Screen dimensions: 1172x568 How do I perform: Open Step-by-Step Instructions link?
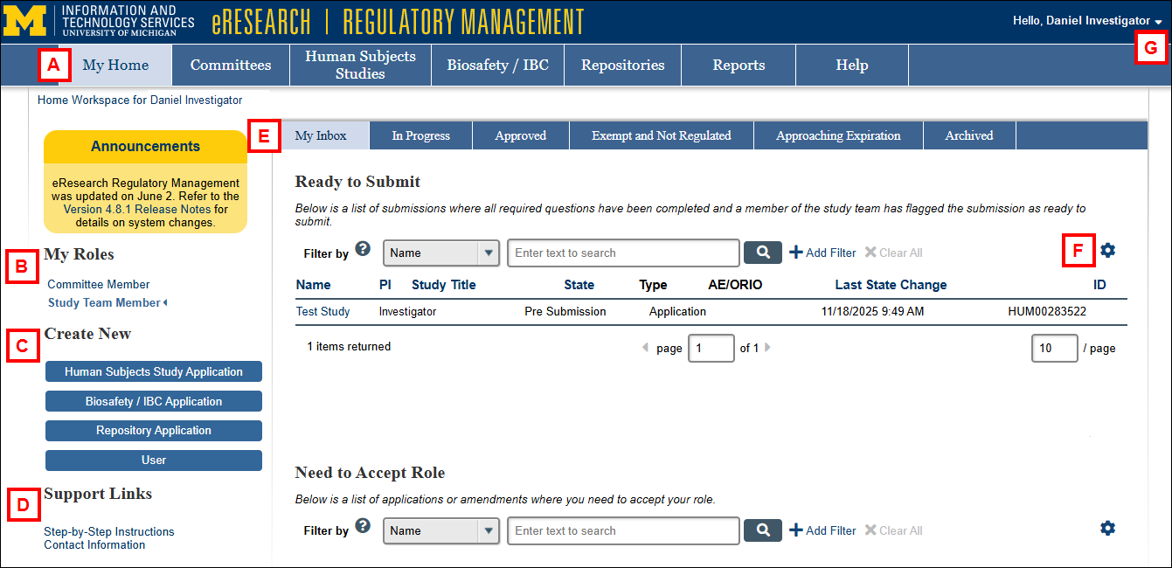tap(109, 531)
